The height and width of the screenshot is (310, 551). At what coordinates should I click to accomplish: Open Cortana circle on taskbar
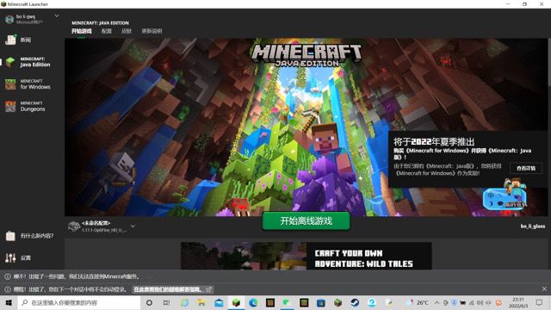click(149, 302)
